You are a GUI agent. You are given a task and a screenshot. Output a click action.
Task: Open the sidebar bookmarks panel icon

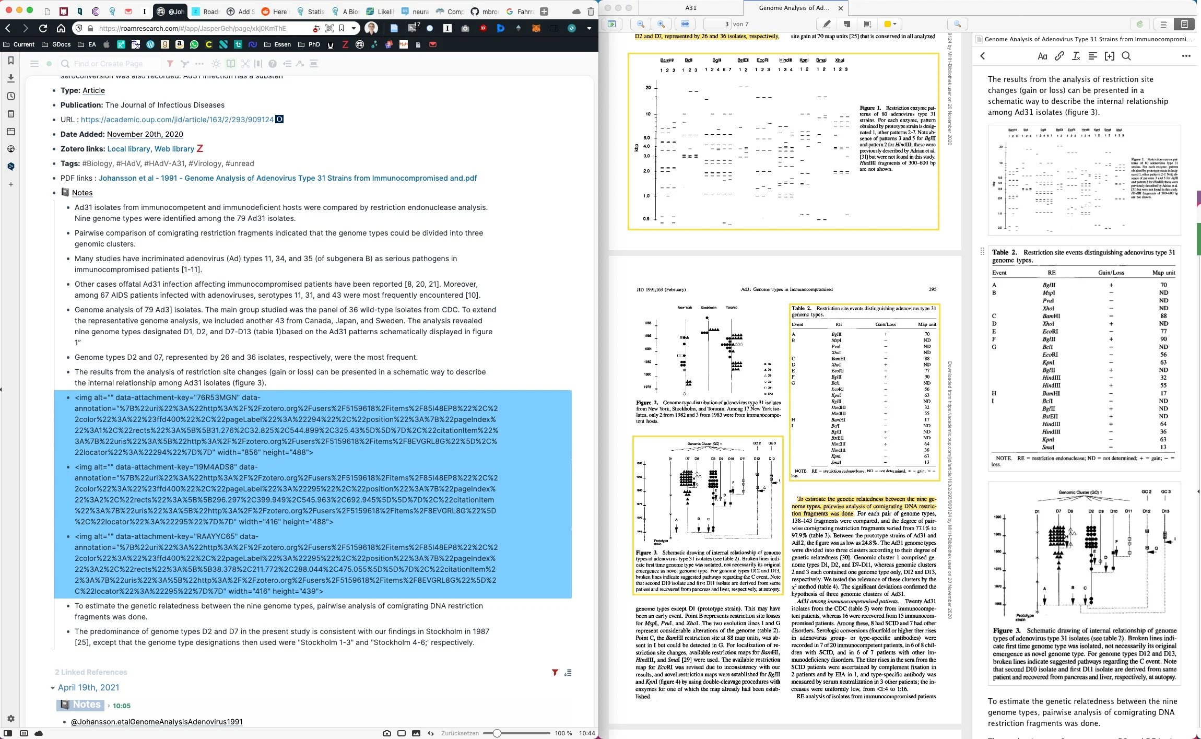pyautogui.click(x=10, y=61)
